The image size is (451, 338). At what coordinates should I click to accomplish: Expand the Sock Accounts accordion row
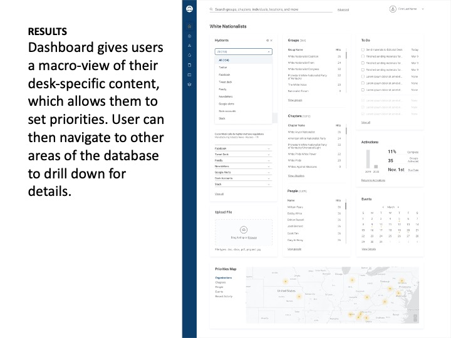pos(243,178)
